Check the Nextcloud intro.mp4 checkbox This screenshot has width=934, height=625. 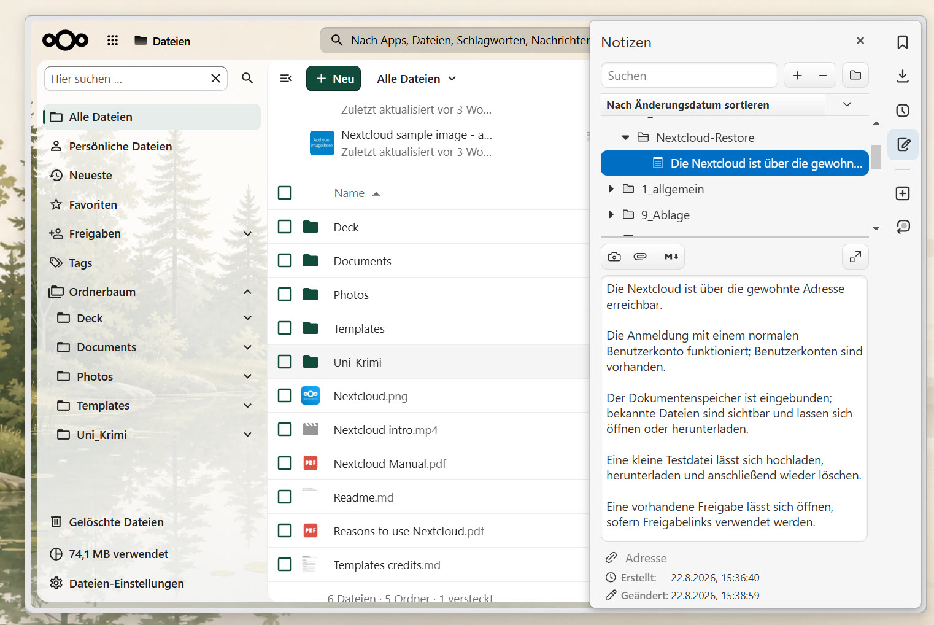pyautogui.click(x=285, y=429)
